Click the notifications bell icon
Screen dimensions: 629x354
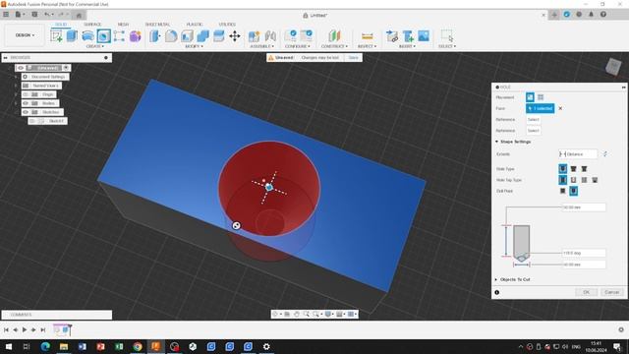591,15
